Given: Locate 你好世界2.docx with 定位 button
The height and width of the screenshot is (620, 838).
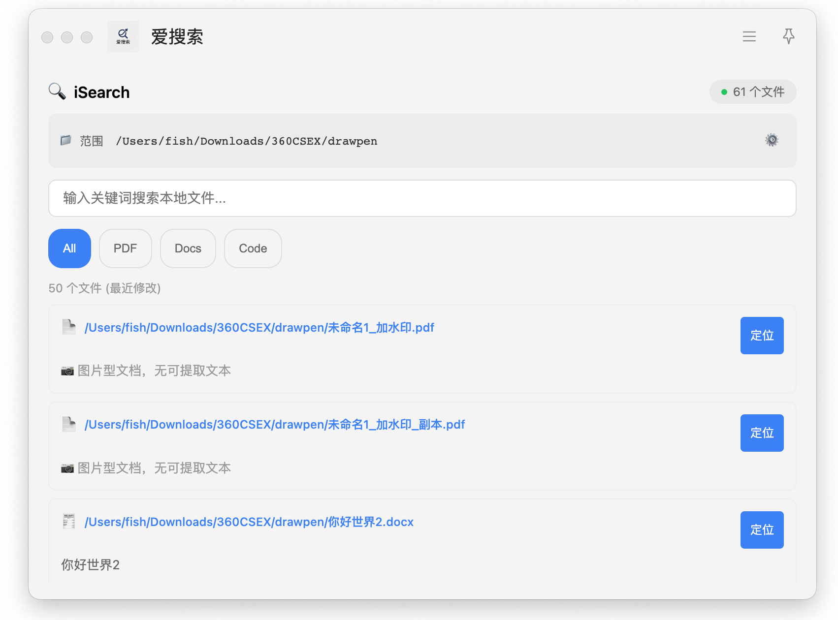Looking at the screenshot, I should (x=762, y=530).
